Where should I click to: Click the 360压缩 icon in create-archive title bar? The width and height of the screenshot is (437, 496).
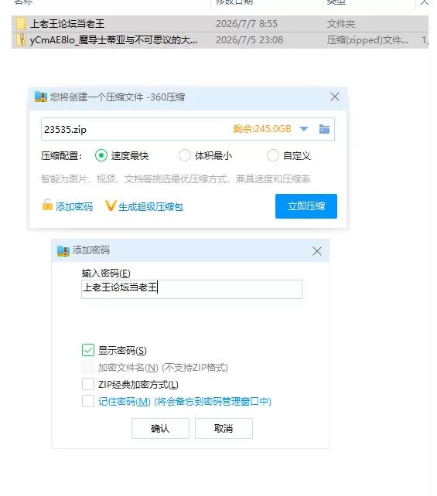[x=41, y=97]
